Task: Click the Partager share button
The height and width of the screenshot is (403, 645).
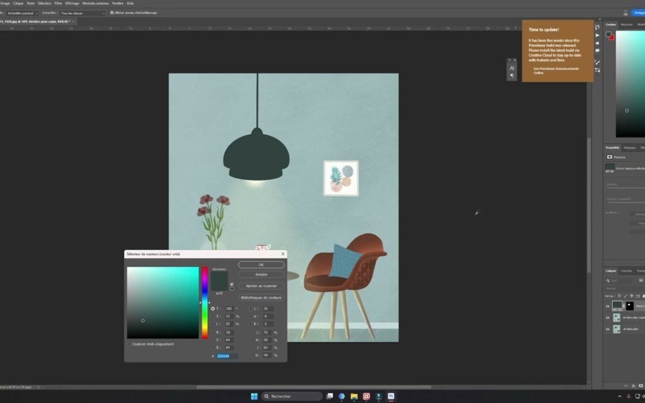Action: point(638,13)
